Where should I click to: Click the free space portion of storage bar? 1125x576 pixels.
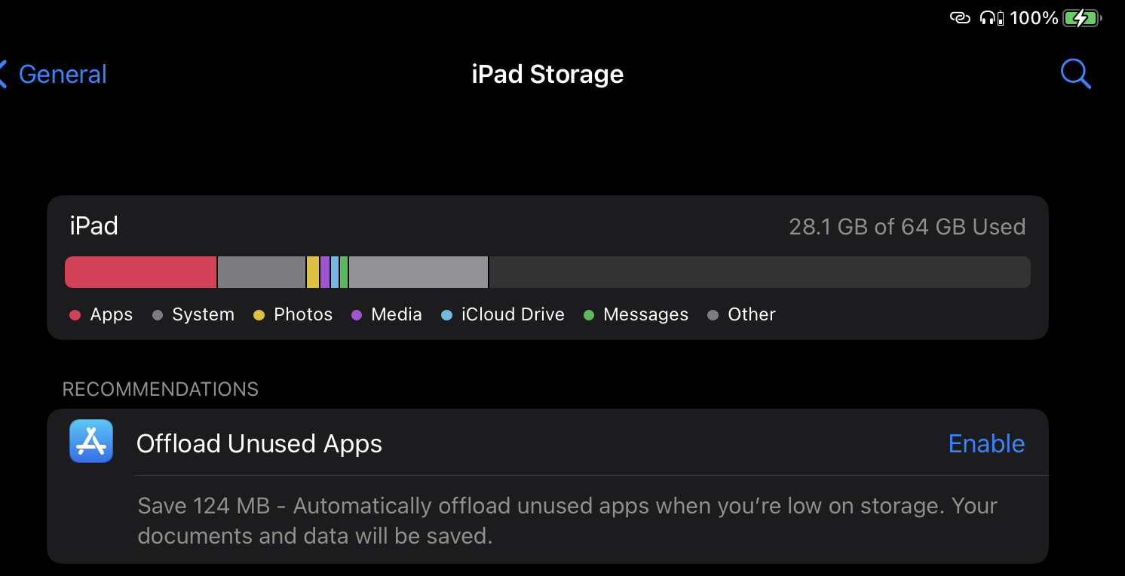coord(759,272)
